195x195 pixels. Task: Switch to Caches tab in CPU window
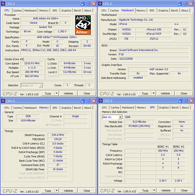click(x=18, y=11)
